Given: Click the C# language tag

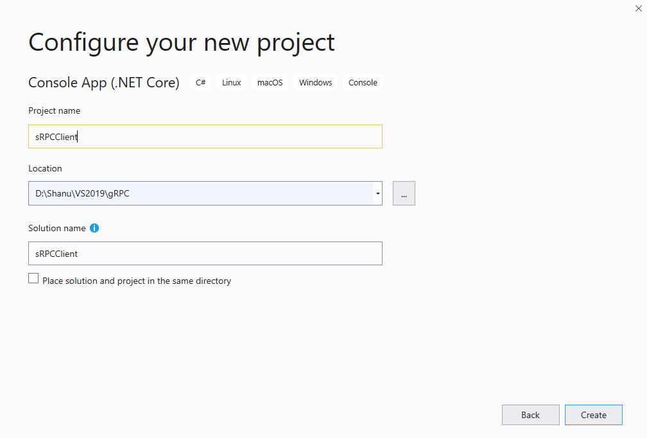Looking at the screenshot, I should click(201, 83).
